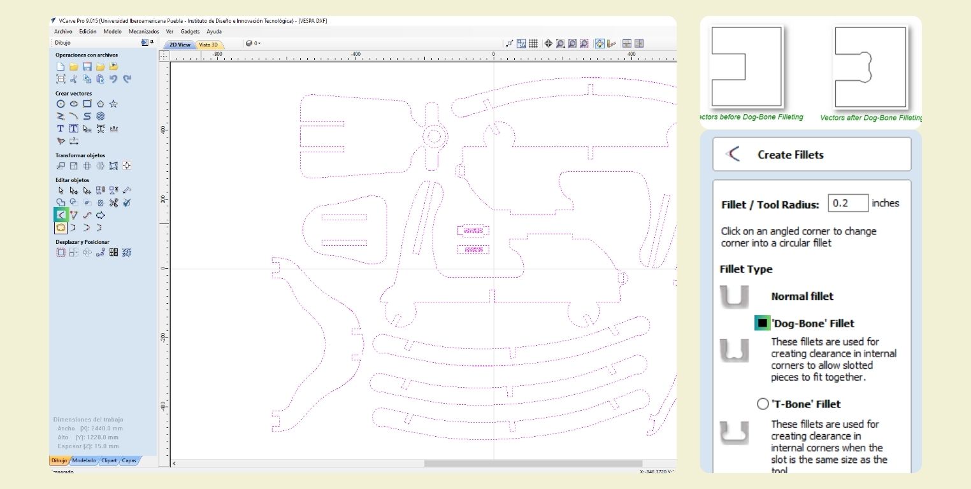Select the Draw Text 'T' tool
The height and width of the screenshot is (489, 971).
point(61,129)
